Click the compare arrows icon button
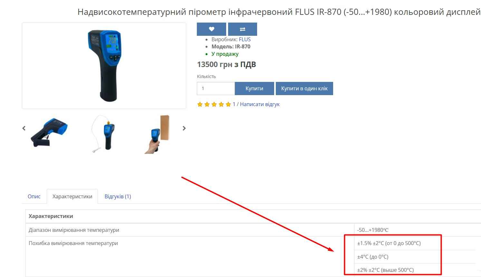481x277 pixels. [243, 29]
